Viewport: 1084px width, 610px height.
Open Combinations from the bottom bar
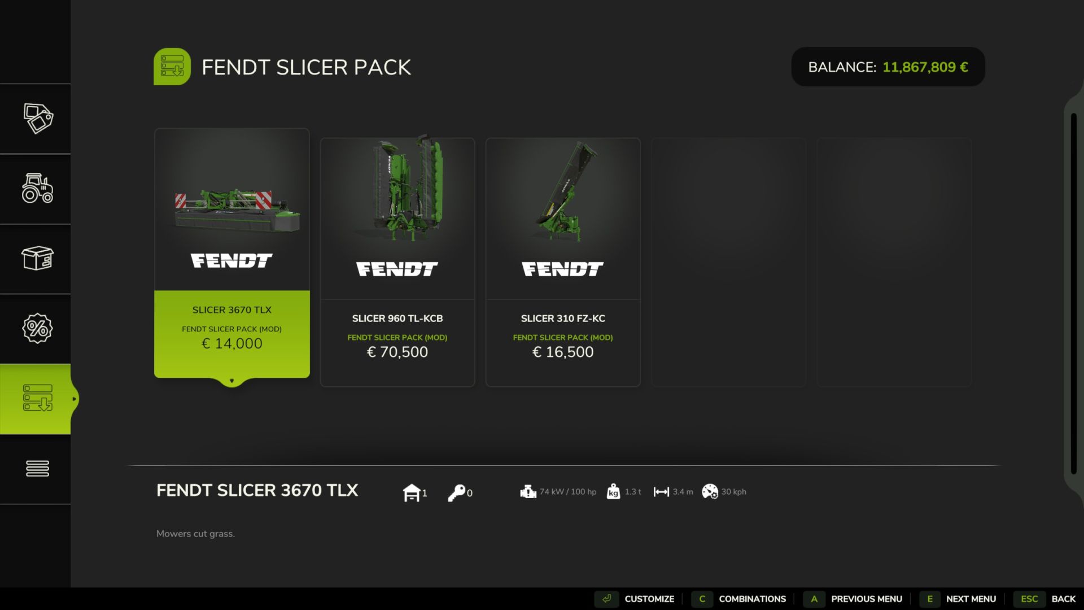point(739,599)
